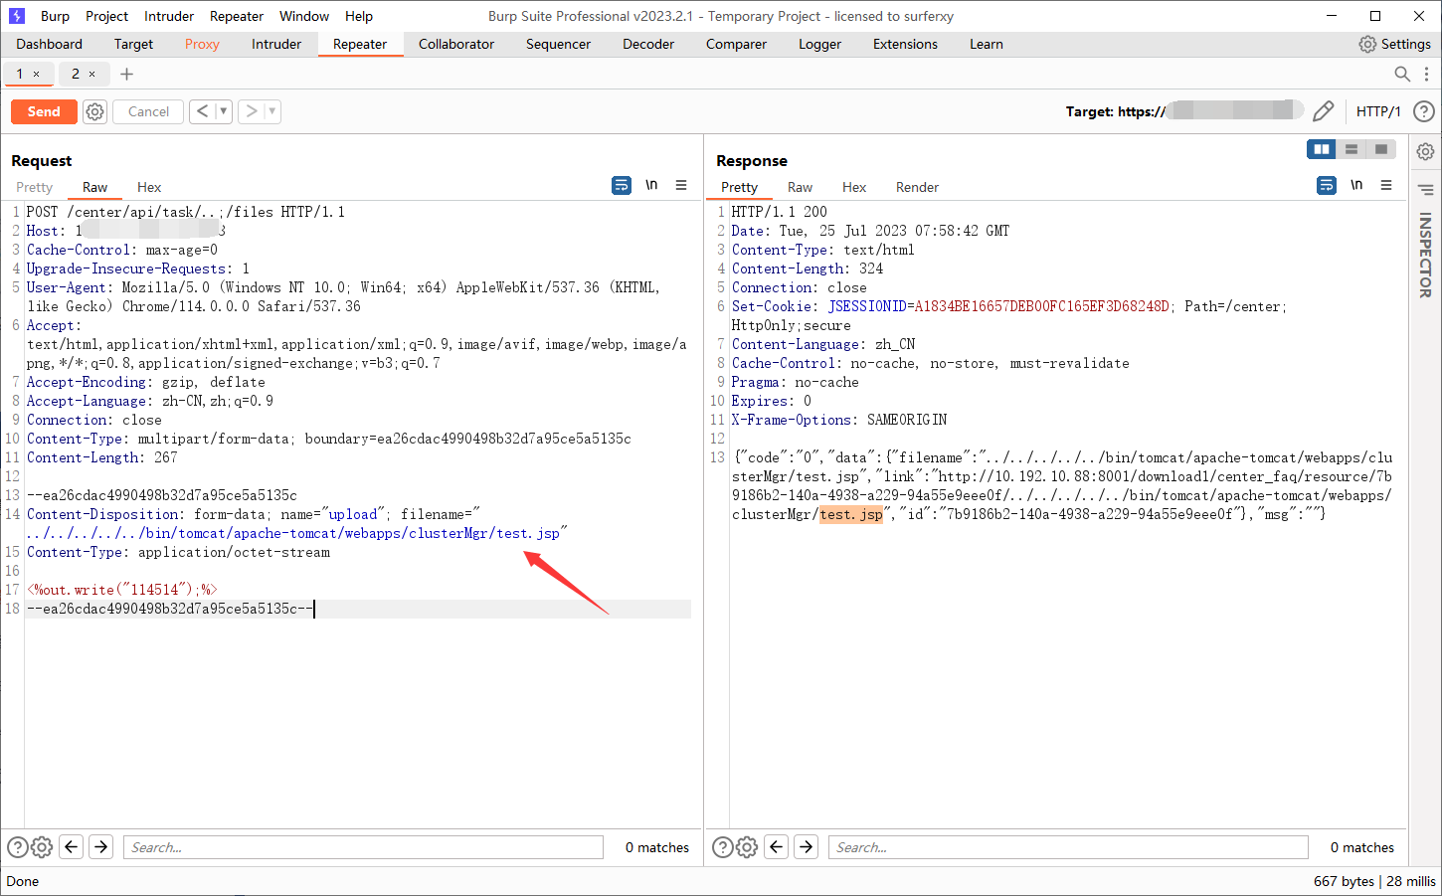Expand Inspector panel lines icon
This screenshot has height=896, width=1442.
point(1425,189)
